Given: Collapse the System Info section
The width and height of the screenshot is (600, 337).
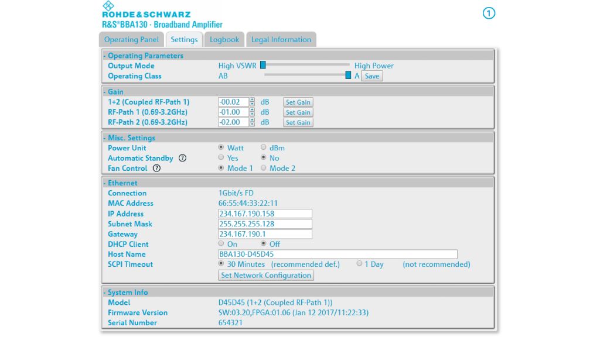Looking at the screenshot, I should pyautogui.click(x=125, y=293).
